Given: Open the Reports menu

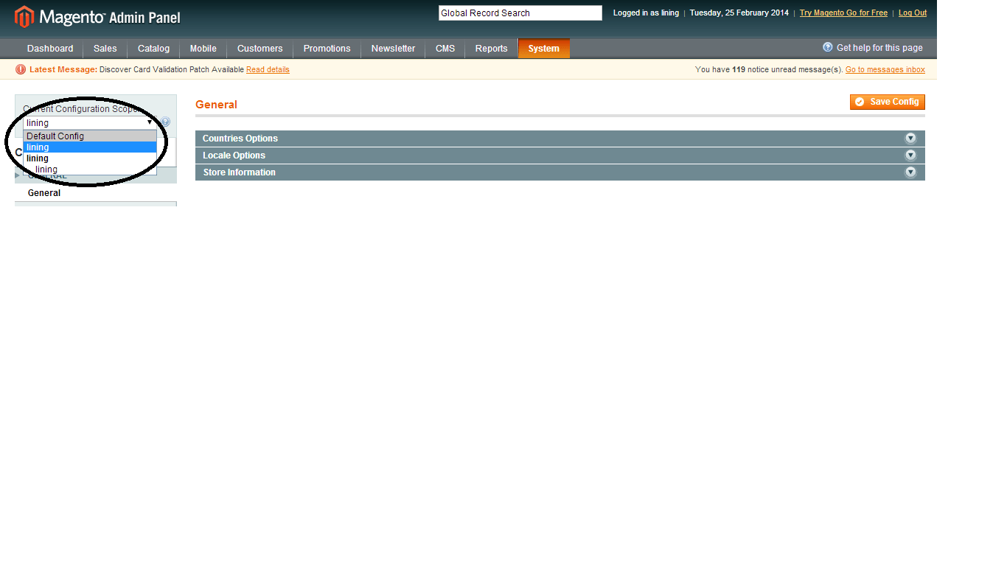Looking at the screenshot, I should coord(491,49).
